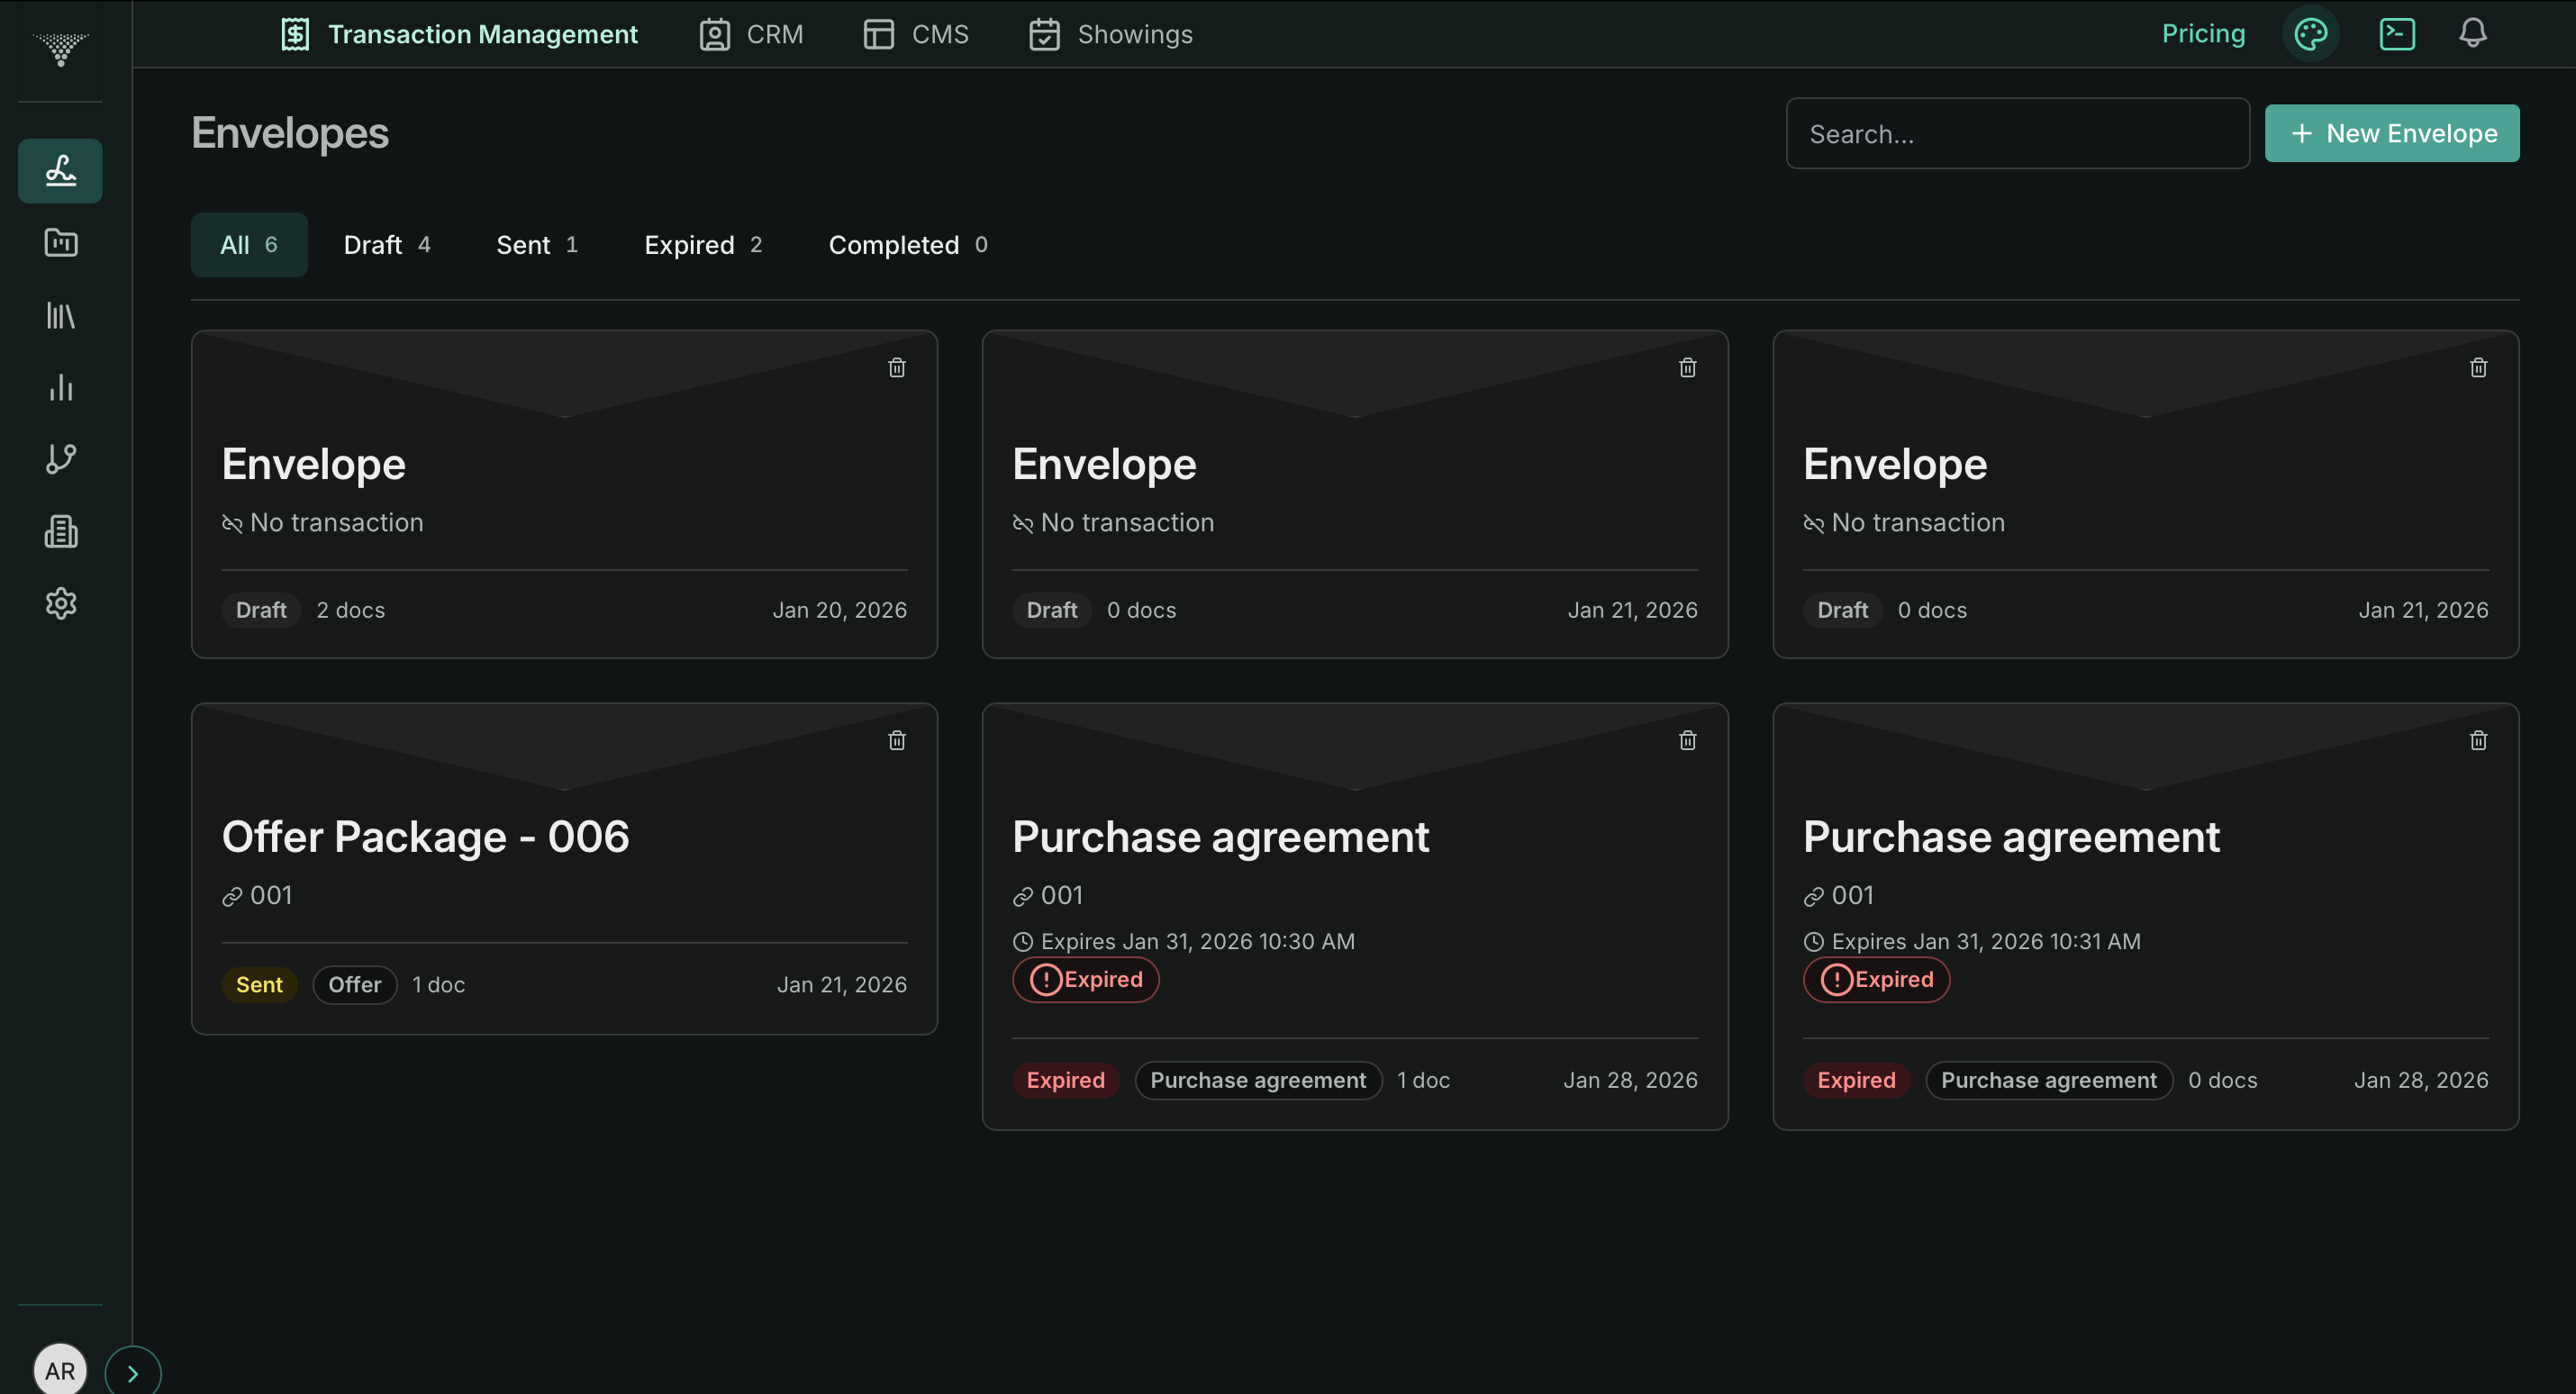Switch to the CRM tab
This screenshot has width=2576, height=1394.
tap(751, 34)
